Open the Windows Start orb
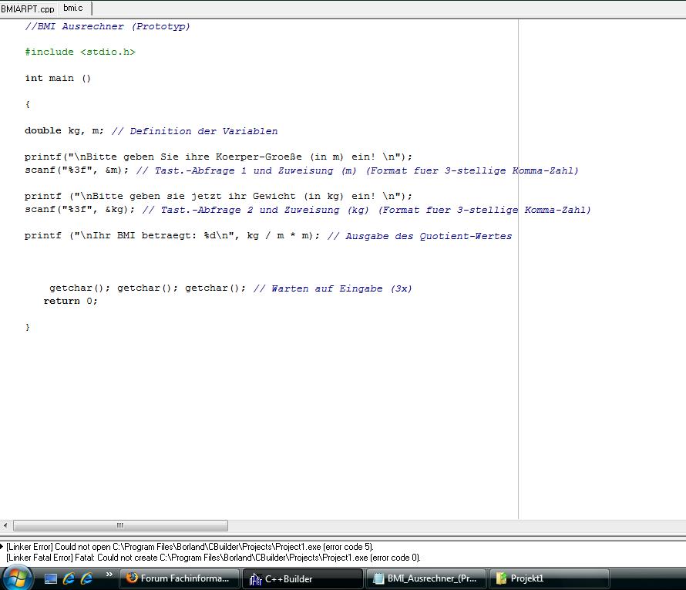Viewport: 686px width, 590px height. pyautogui.click(x=17, y=578)
